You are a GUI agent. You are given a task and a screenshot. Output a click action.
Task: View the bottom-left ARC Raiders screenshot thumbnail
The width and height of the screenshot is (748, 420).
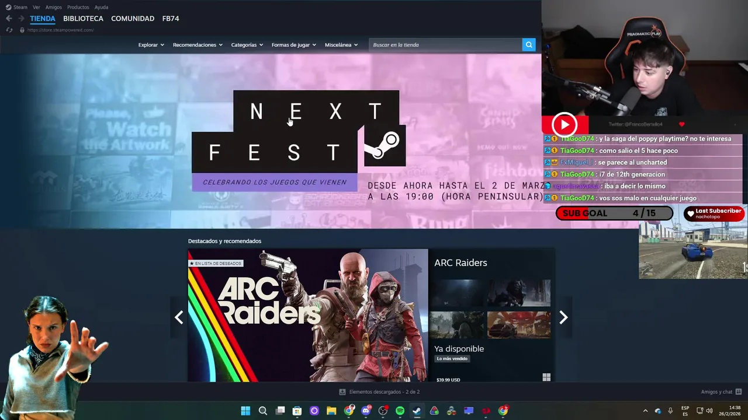click(457, 325)
